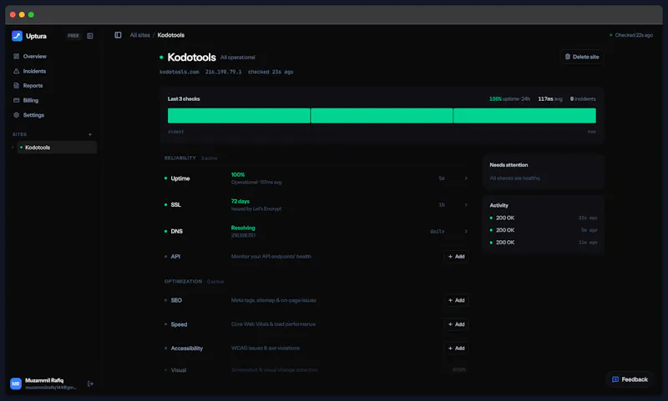The image size is (668, 401).
Task: Click the kodotools.com domain text
Action: point(180,72)
